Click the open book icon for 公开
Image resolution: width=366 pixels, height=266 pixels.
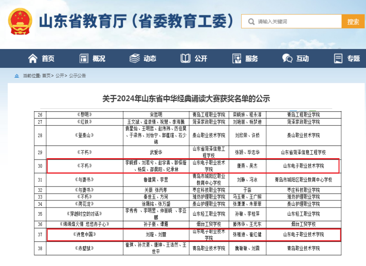185,58
